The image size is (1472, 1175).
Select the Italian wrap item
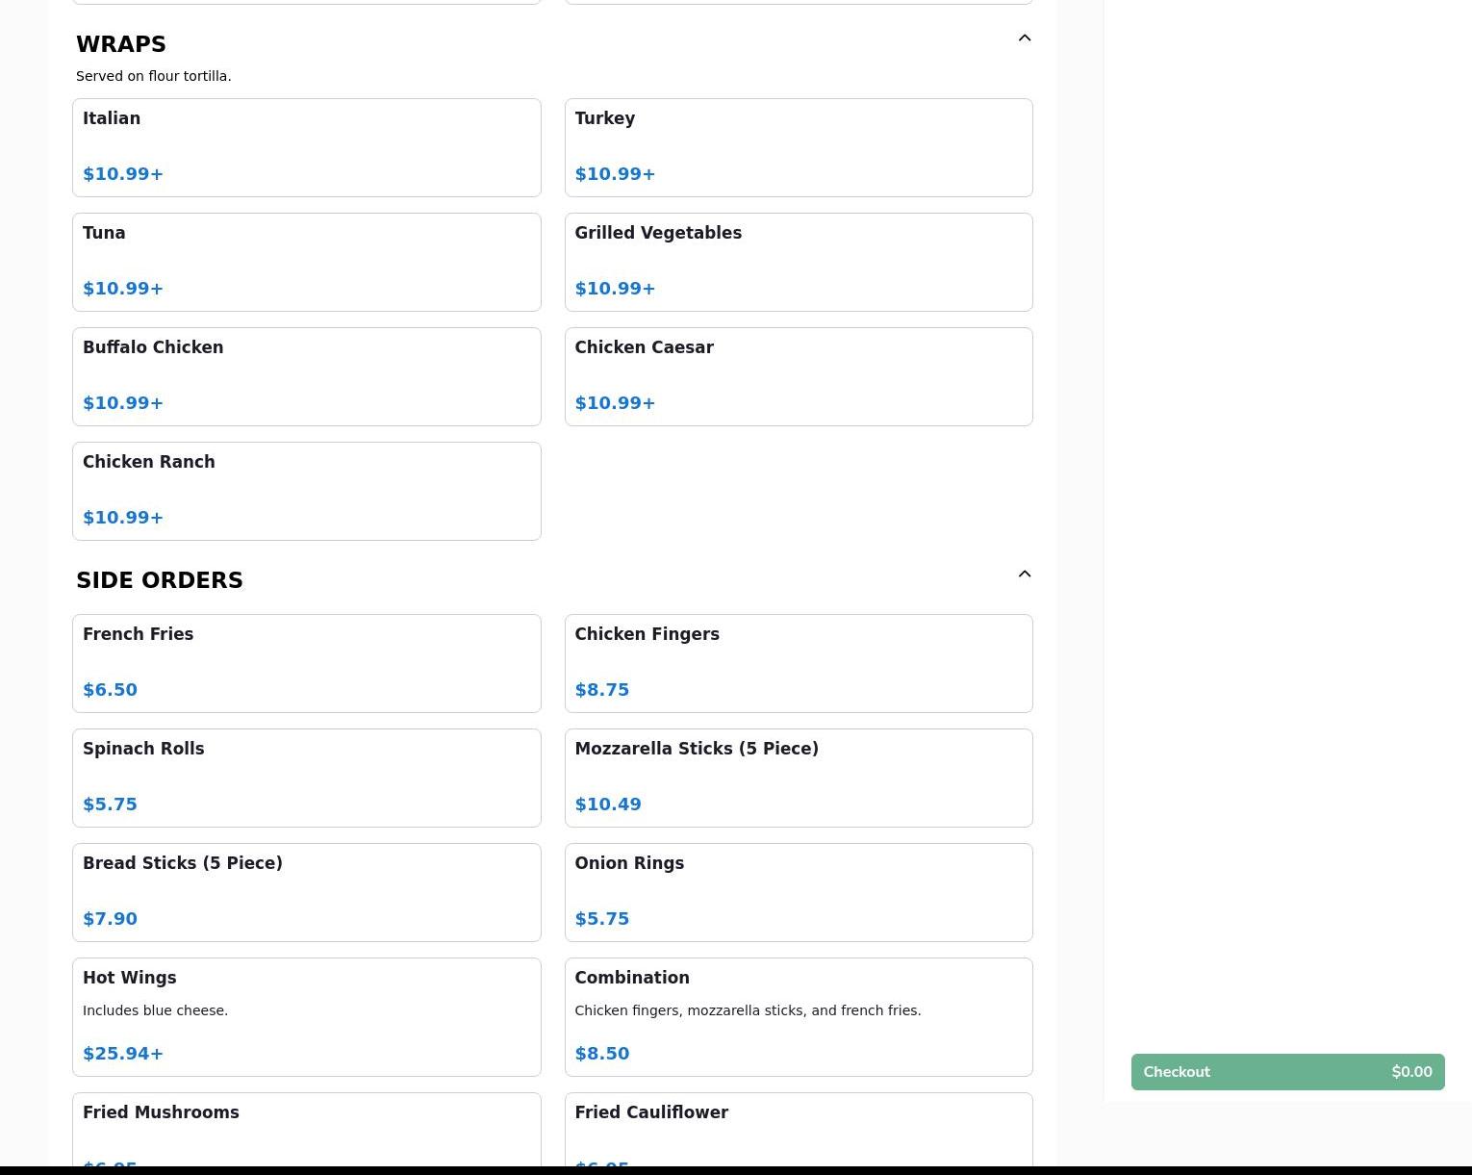pos(306,147)
